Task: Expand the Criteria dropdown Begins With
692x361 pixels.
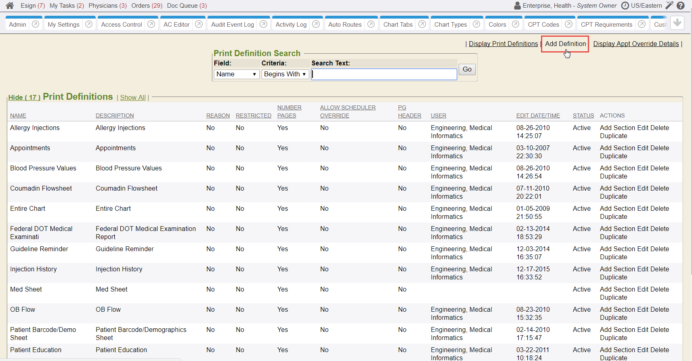Action: [285, 74]
